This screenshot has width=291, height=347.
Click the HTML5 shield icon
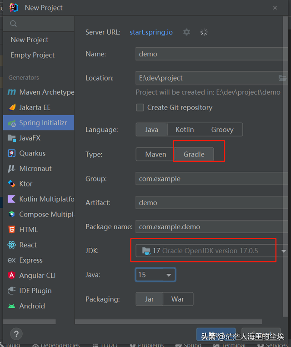pos(12,230)
